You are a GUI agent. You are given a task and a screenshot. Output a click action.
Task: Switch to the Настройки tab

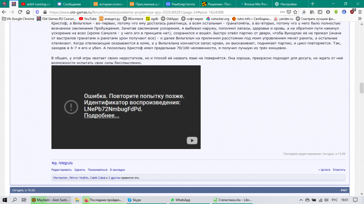point(290,4)
